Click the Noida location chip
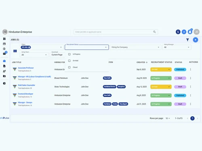This screenshot has width=202, height=151. [x=115, y=104]
